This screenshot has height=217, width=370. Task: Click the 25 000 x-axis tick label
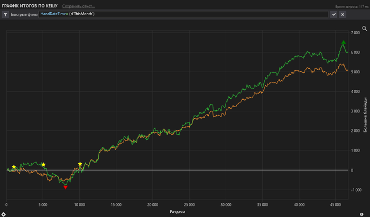point(189,205)
